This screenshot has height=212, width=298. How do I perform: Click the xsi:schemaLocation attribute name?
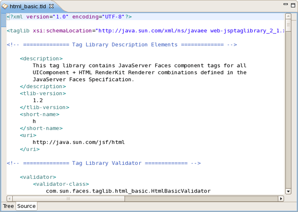click(63, 31)
